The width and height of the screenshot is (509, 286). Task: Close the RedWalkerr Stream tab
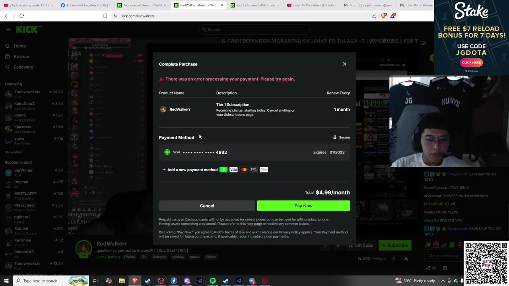tap(222, 5)
